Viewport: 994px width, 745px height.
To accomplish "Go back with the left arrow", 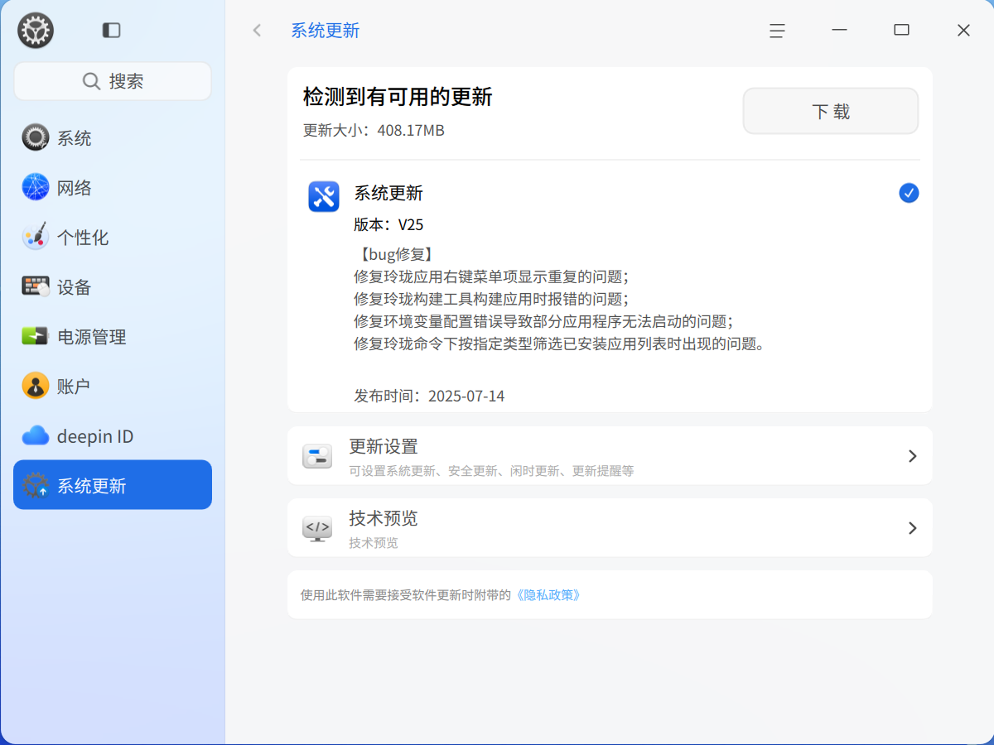I will 257,31.
